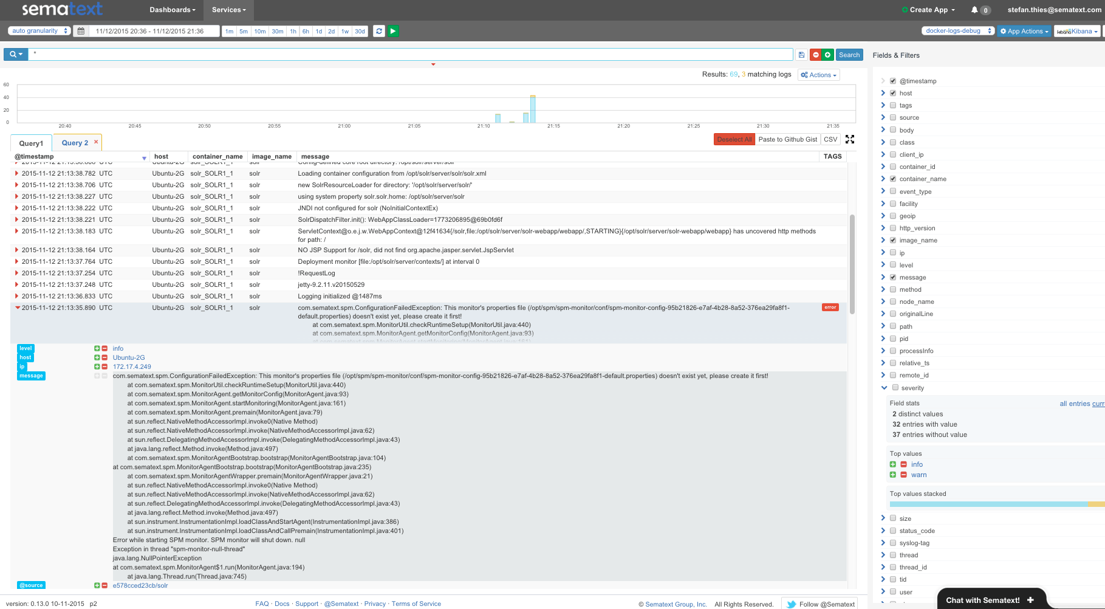Include host Ubuntu-2G filter with green plus
This screenshot has width=1105, height=609.
(97, 357)
